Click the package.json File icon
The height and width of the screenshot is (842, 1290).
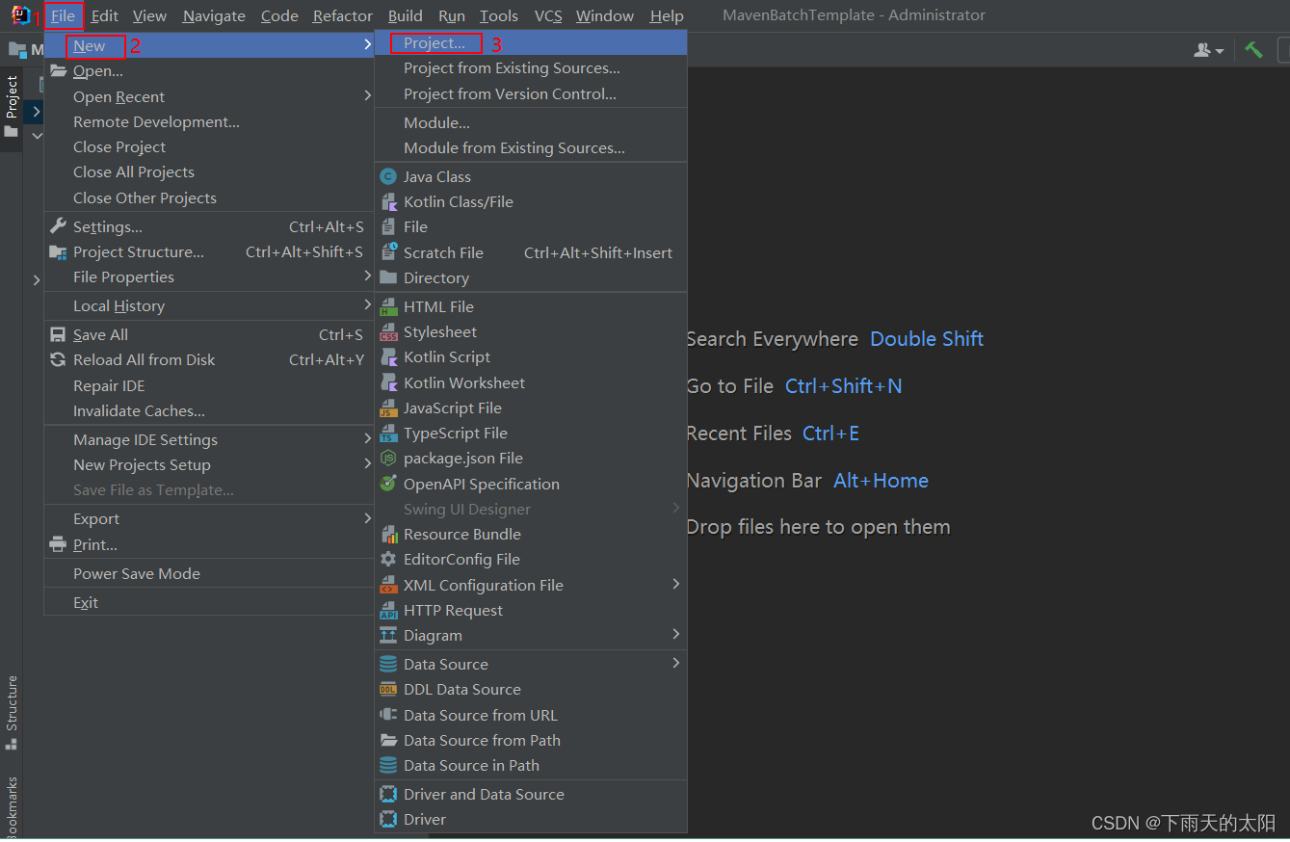tap(388, 458)
